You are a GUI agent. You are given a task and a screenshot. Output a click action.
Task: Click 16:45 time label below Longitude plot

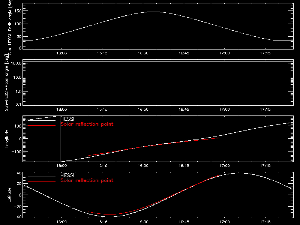(184, 166)
